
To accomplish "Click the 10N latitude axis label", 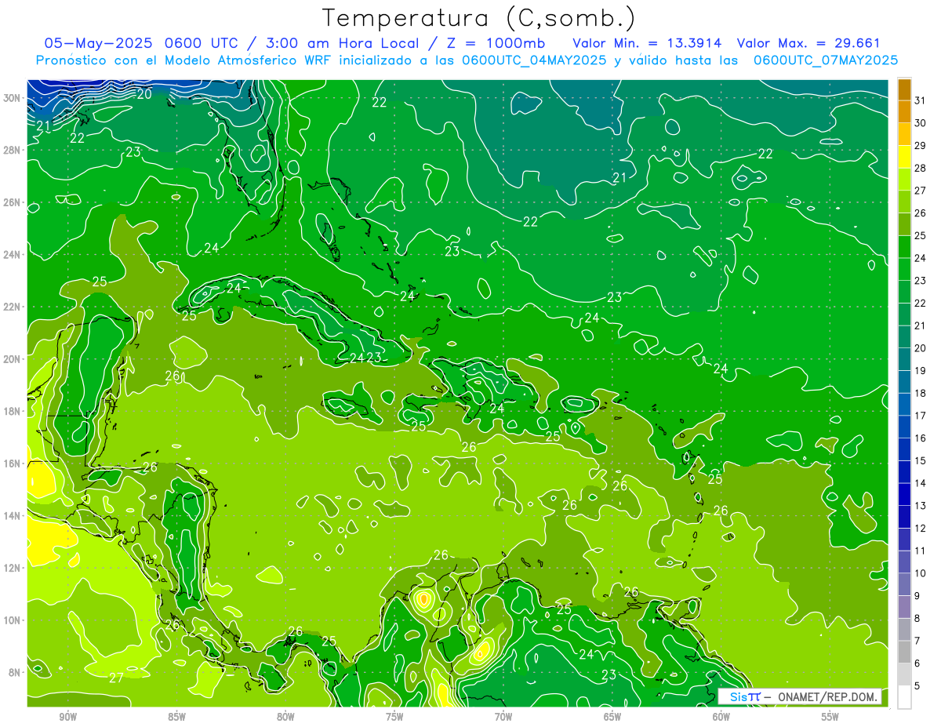I will (12, 620).
